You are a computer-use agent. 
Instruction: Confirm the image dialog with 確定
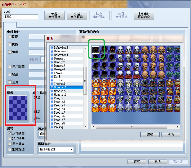150,135
